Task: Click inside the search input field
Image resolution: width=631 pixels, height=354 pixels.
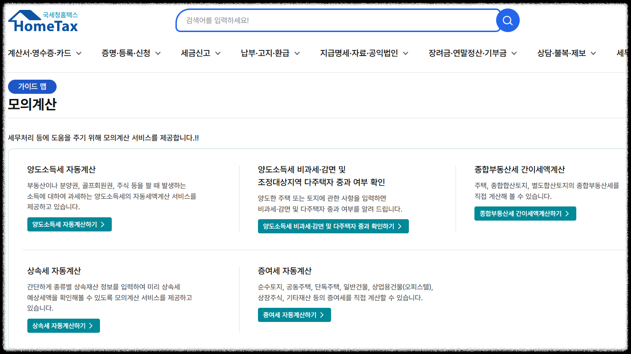Action: [x=330, y=20]
